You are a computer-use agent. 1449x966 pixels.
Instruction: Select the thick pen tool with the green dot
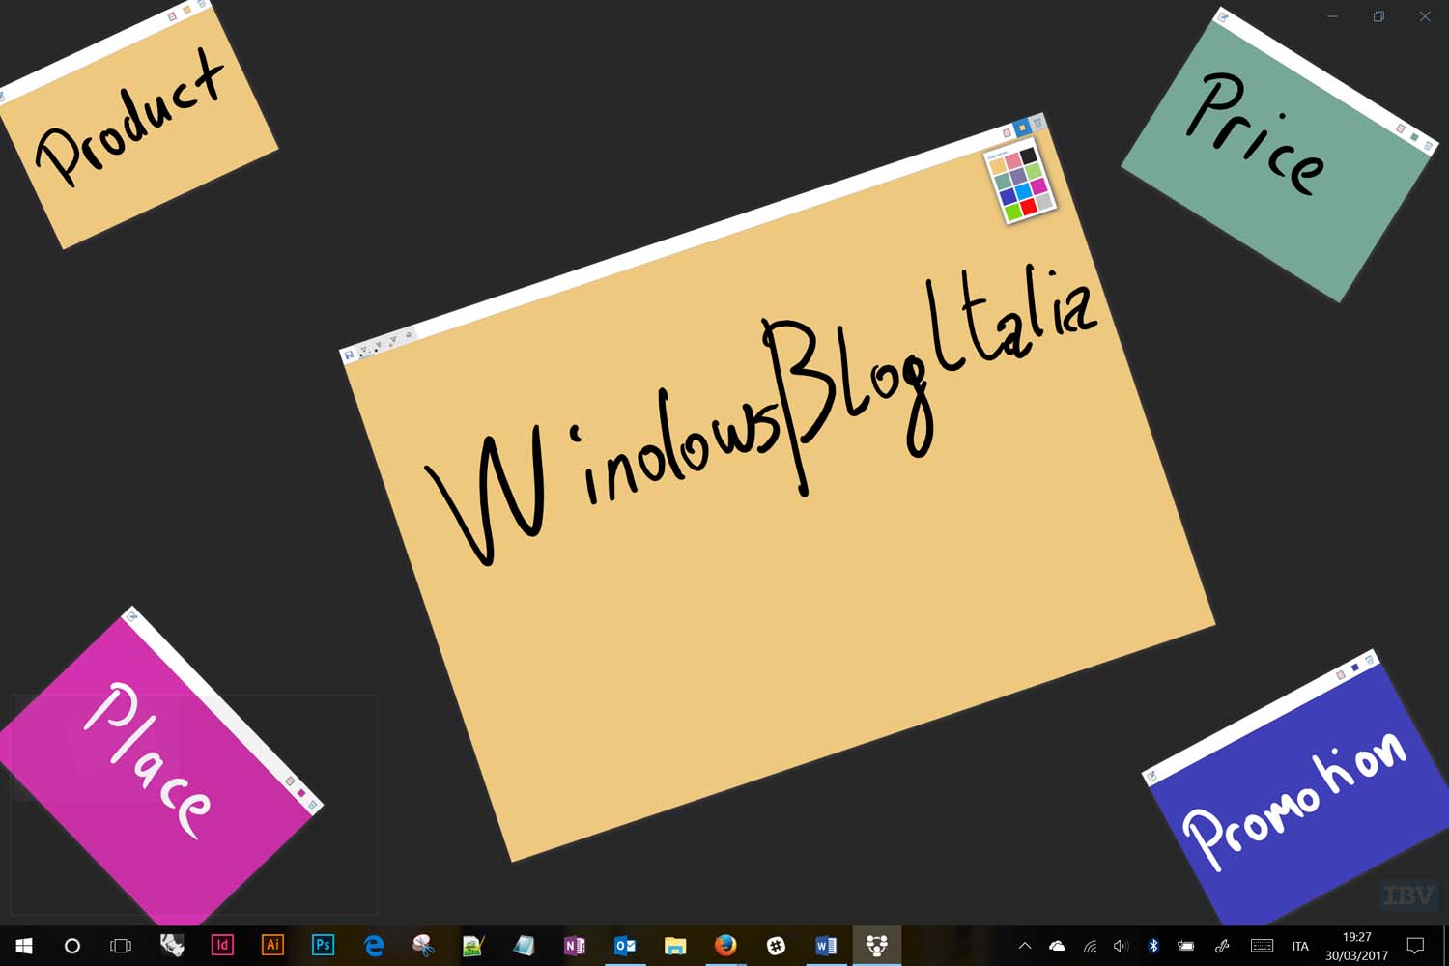392,342
